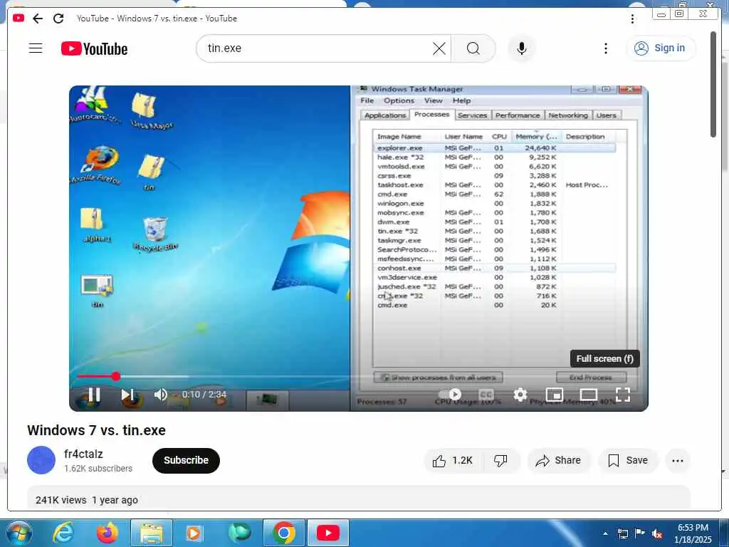This screenshot has height=547, width=729.
Task: Click the red progress bar scrubber
Action: coord(116,376)
